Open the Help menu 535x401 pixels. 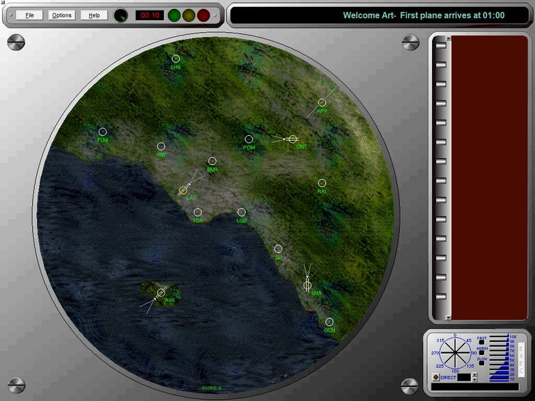pyautogui.click(x=94, y=15)
